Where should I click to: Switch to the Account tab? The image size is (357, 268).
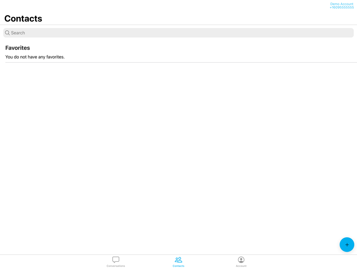tap(241, 262)
